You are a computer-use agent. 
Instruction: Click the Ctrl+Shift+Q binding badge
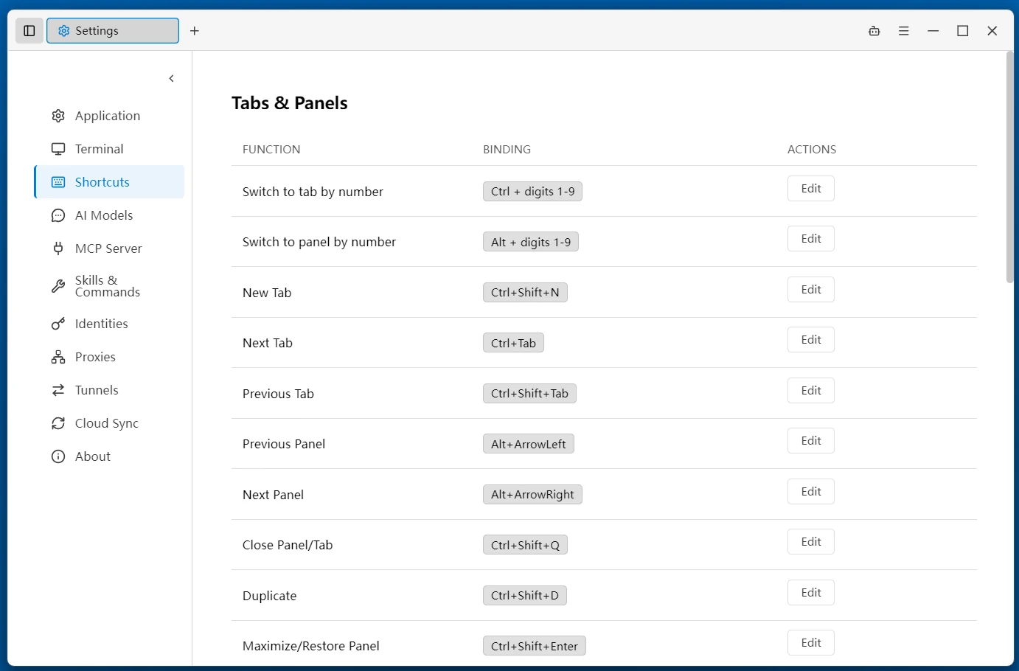(x=525, y=545)
